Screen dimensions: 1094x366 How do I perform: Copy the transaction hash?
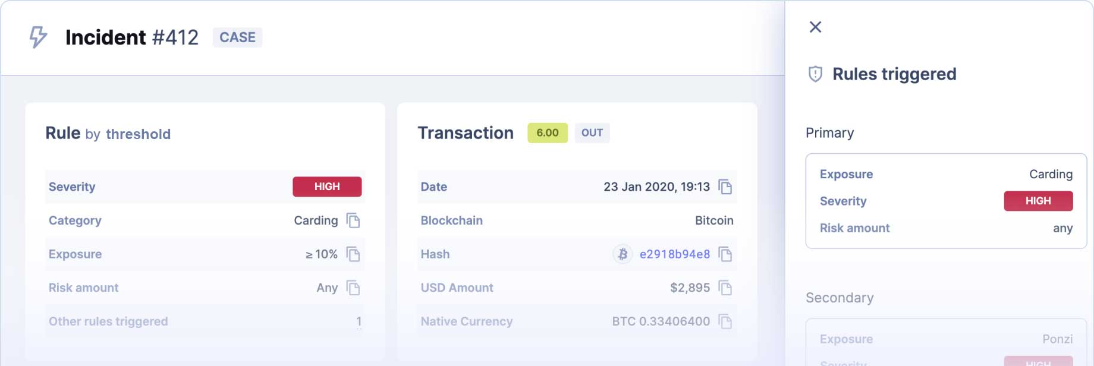[x=725, y=254]
